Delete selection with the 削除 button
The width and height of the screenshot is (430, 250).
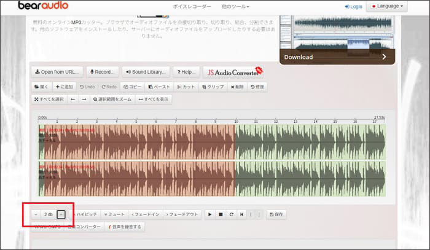coord(237,87)
